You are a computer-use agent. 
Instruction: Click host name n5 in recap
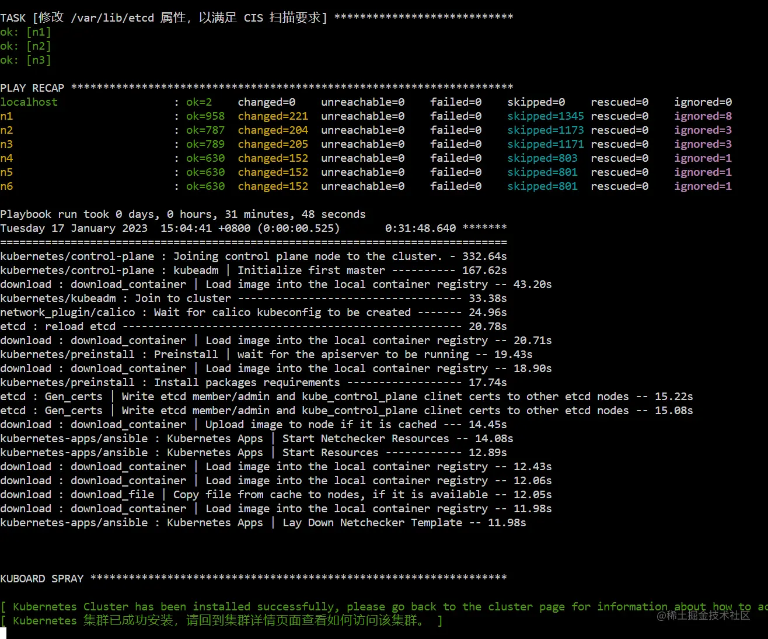[x=6, y=172]
